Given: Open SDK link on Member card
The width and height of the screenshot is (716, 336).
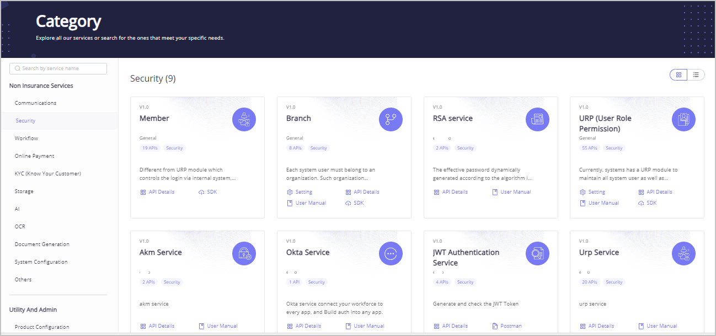Looking at the screenshot, I should [208, 192].
